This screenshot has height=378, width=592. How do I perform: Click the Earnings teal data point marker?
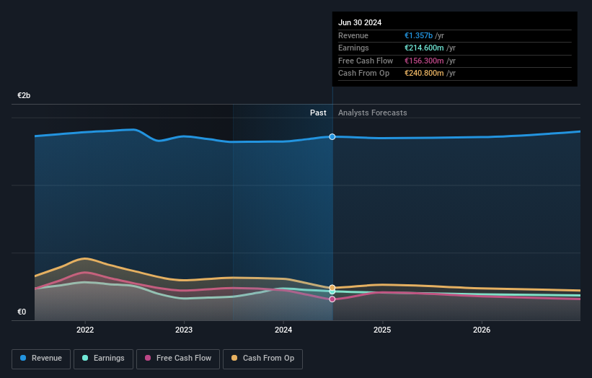coord(332,291)
